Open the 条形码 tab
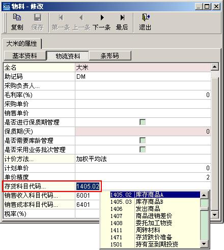 (110, 55)
